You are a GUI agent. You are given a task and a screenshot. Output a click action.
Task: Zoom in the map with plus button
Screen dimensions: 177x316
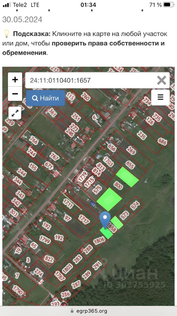[15, 80]
